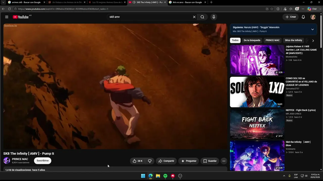This screenshot has width=323, height=181.
Task: Open the YouTube guide hamburger menu
Action: [7, 17]
